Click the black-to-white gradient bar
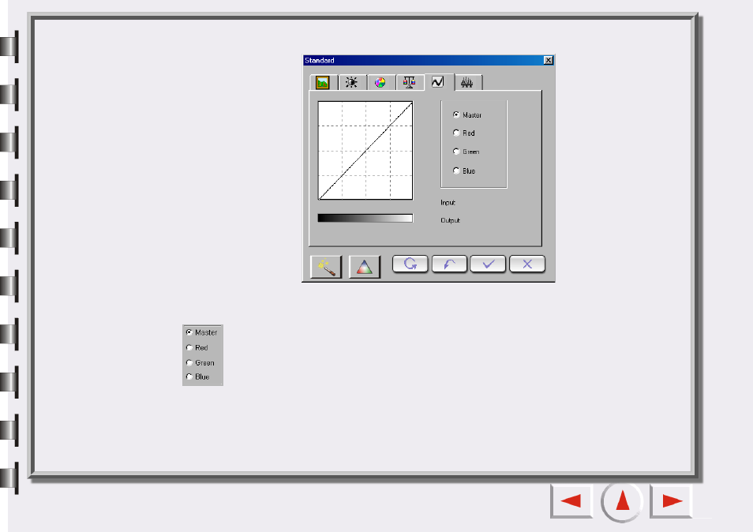Image resolution: width=753 pixels, height=532 pixels. 365,218
